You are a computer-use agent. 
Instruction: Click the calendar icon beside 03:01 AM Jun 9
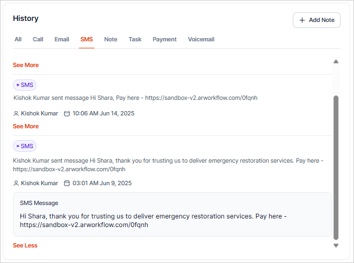67,184
